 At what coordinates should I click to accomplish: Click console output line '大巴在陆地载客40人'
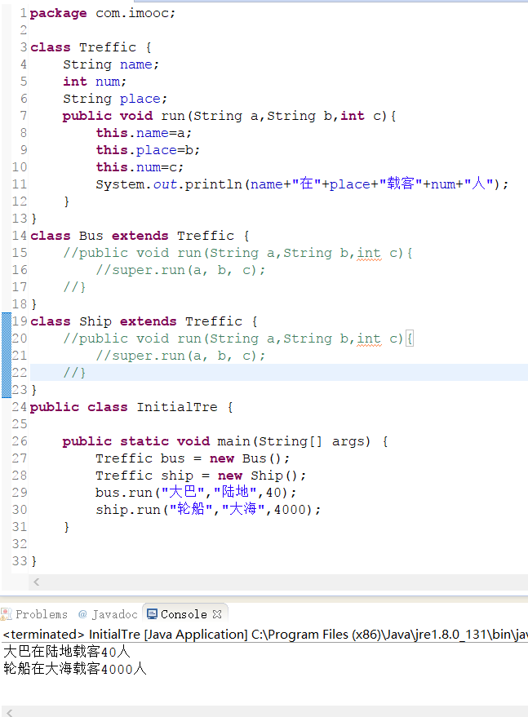pyautogui.click(x=67, y=652)
